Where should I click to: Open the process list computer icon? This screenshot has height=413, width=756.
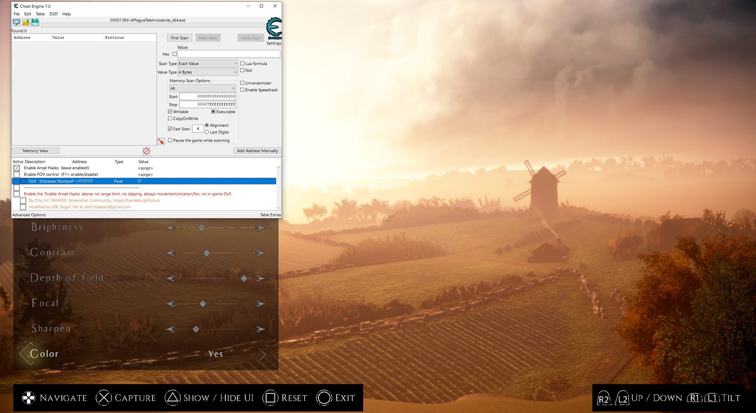coord(16,22)
